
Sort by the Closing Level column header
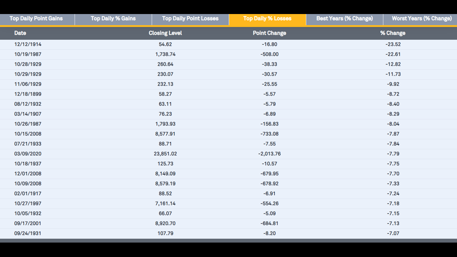tap(165, 33)
